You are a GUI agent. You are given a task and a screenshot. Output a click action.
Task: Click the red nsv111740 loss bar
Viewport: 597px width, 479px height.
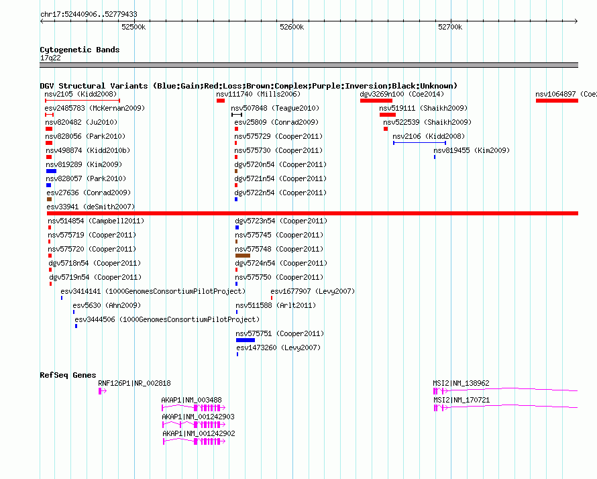(221, 101)
